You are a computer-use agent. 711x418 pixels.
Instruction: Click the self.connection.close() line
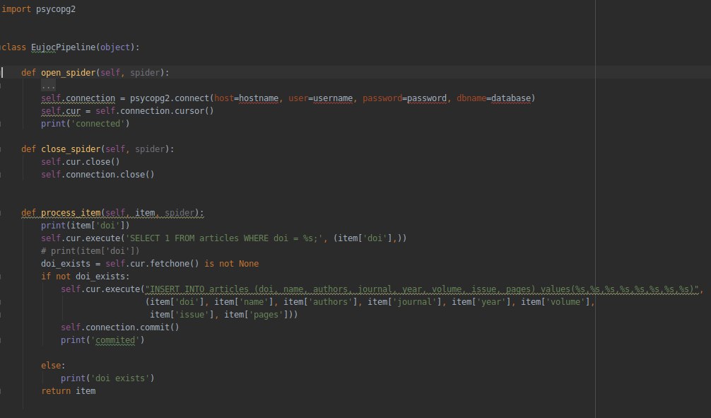(x=98, y=174)
